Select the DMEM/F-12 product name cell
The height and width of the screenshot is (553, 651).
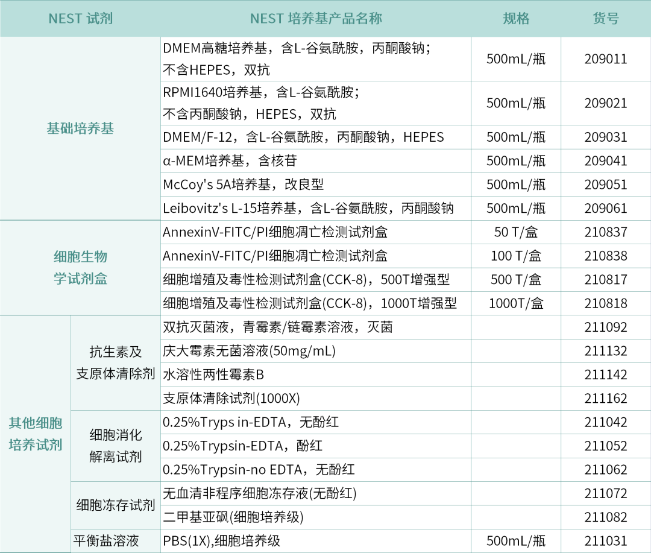(x=303, y=137)
